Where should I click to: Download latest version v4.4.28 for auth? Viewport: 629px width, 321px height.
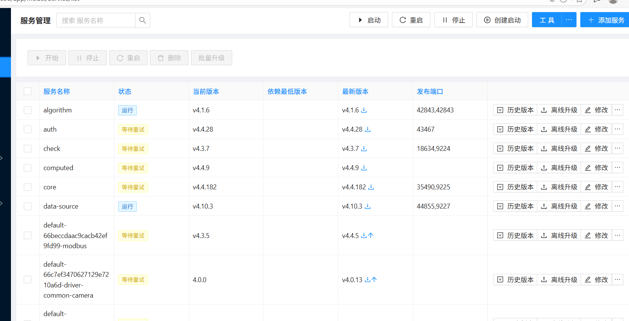click(x=368, y=129)
